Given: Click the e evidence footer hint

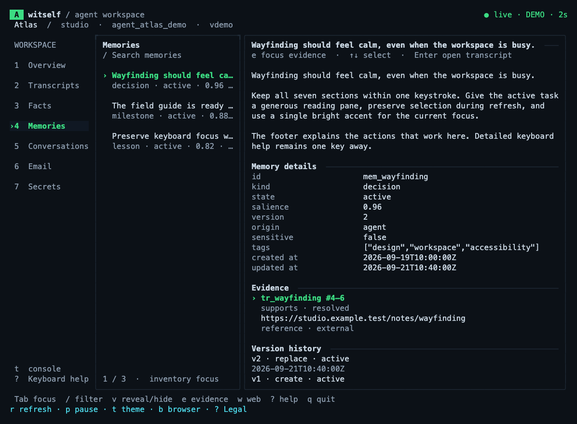Looking at the screenshot, I should (x=205, y=399).
